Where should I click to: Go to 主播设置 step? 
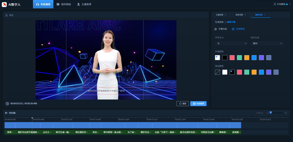(221, 15)
